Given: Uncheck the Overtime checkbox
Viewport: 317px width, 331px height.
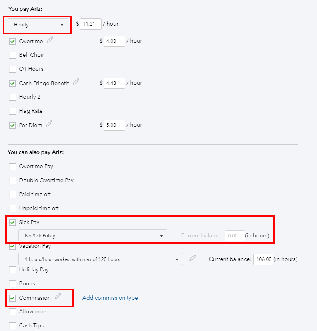Looking at the screenshot, I should (x=12, y=41).
